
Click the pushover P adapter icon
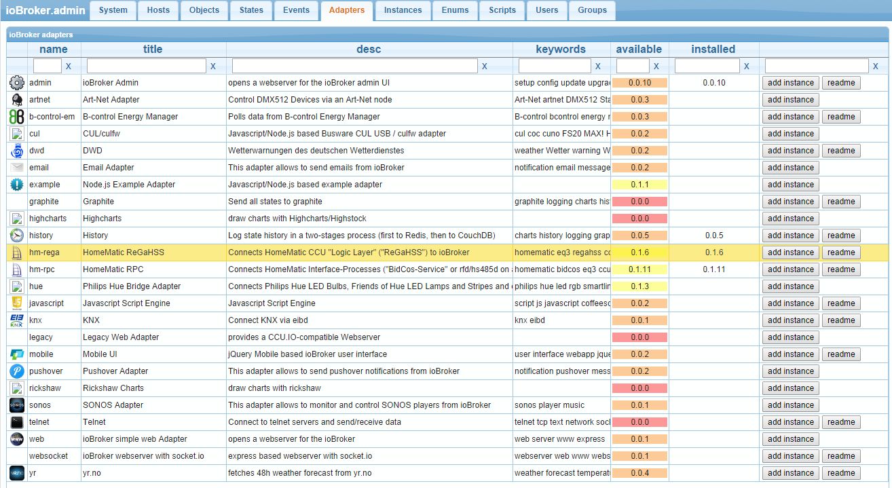(x=17, y=371)
